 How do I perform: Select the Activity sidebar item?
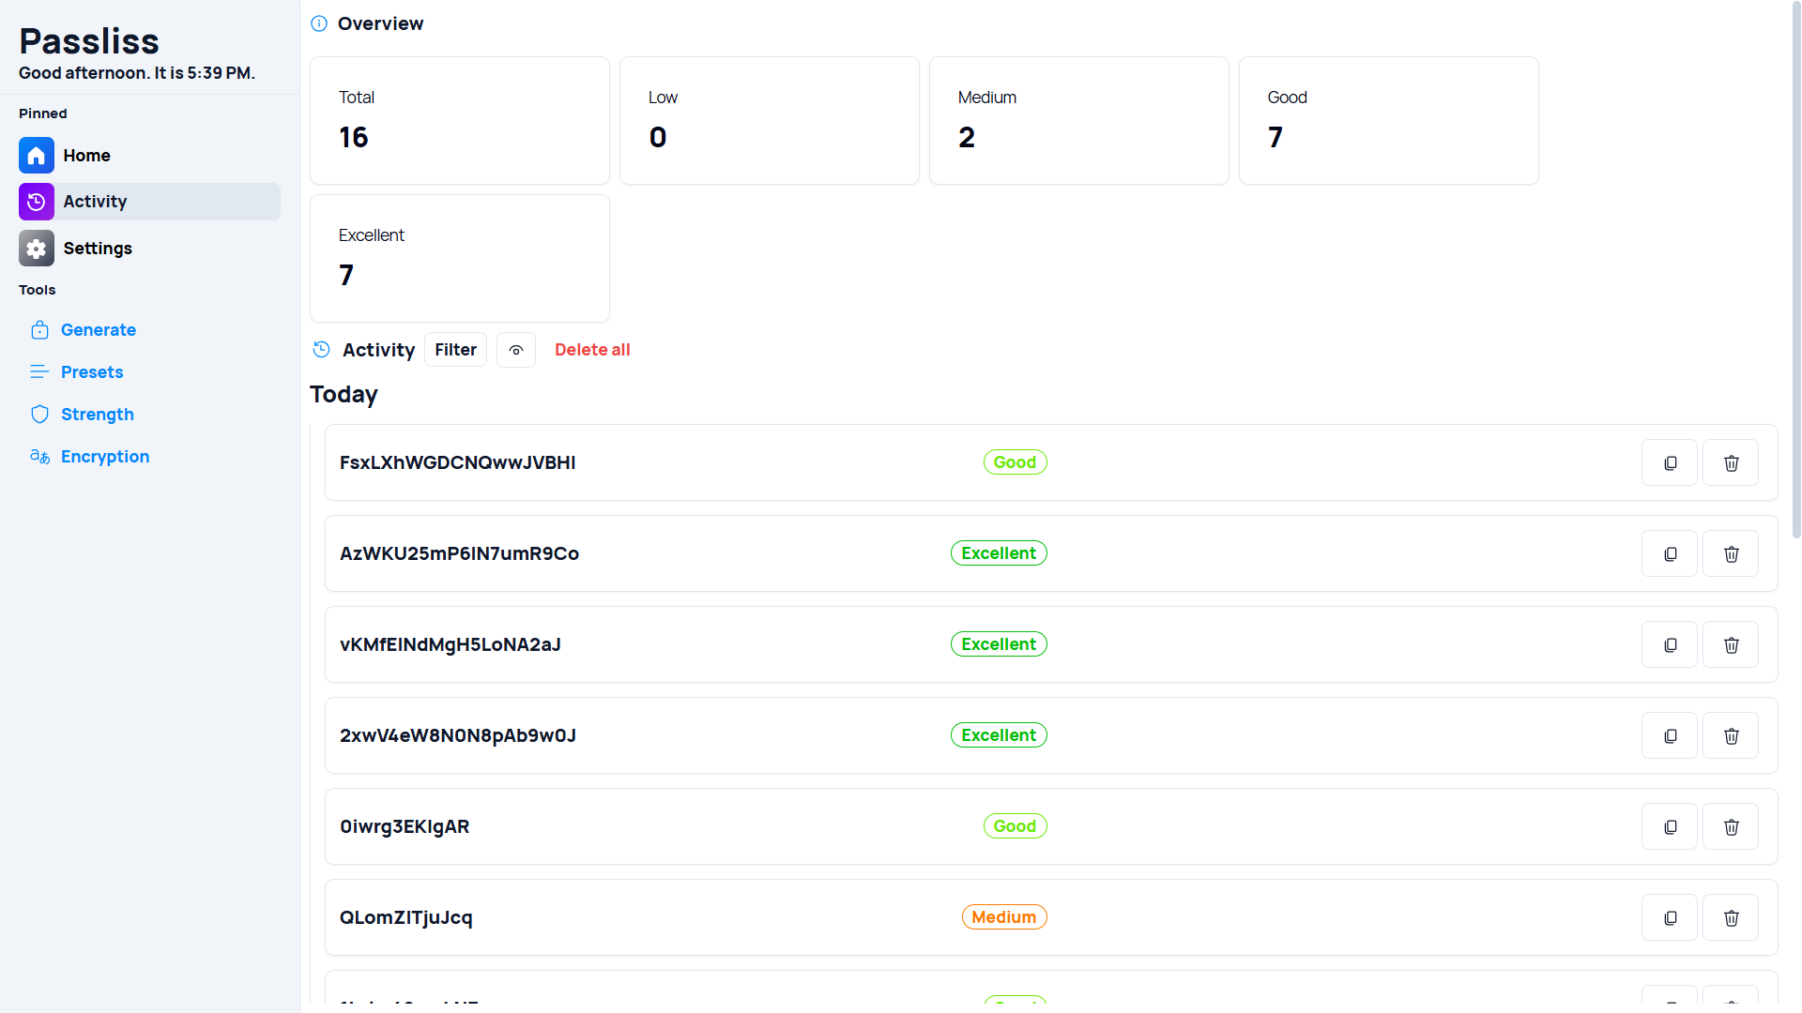pyautogui.click(x=149, y=202)
